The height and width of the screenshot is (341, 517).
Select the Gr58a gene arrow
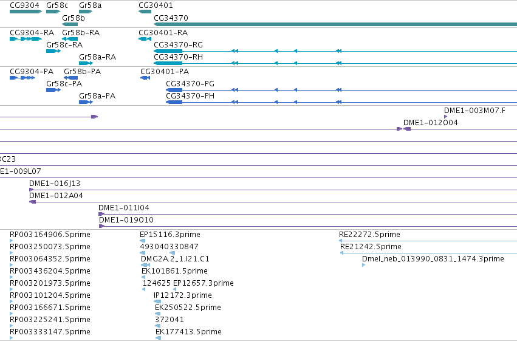click(x=86, y=12)
